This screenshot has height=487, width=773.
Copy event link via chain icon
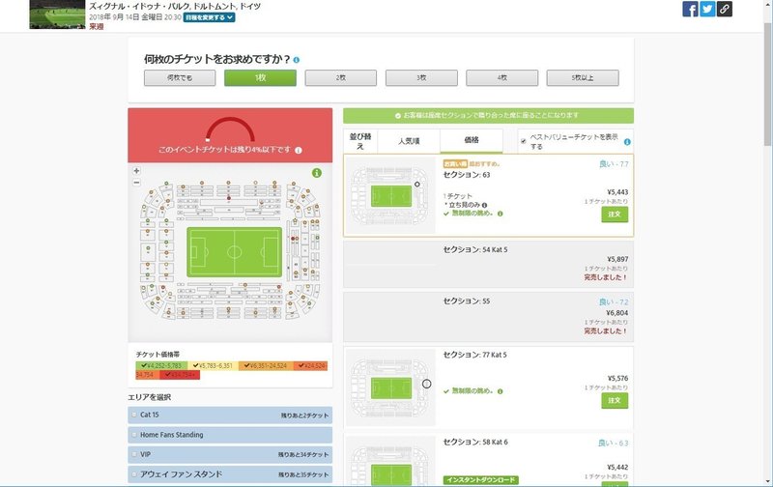point(724,9)
